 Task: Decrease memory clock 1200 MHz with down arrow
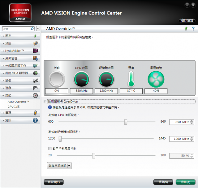point(192,140)
